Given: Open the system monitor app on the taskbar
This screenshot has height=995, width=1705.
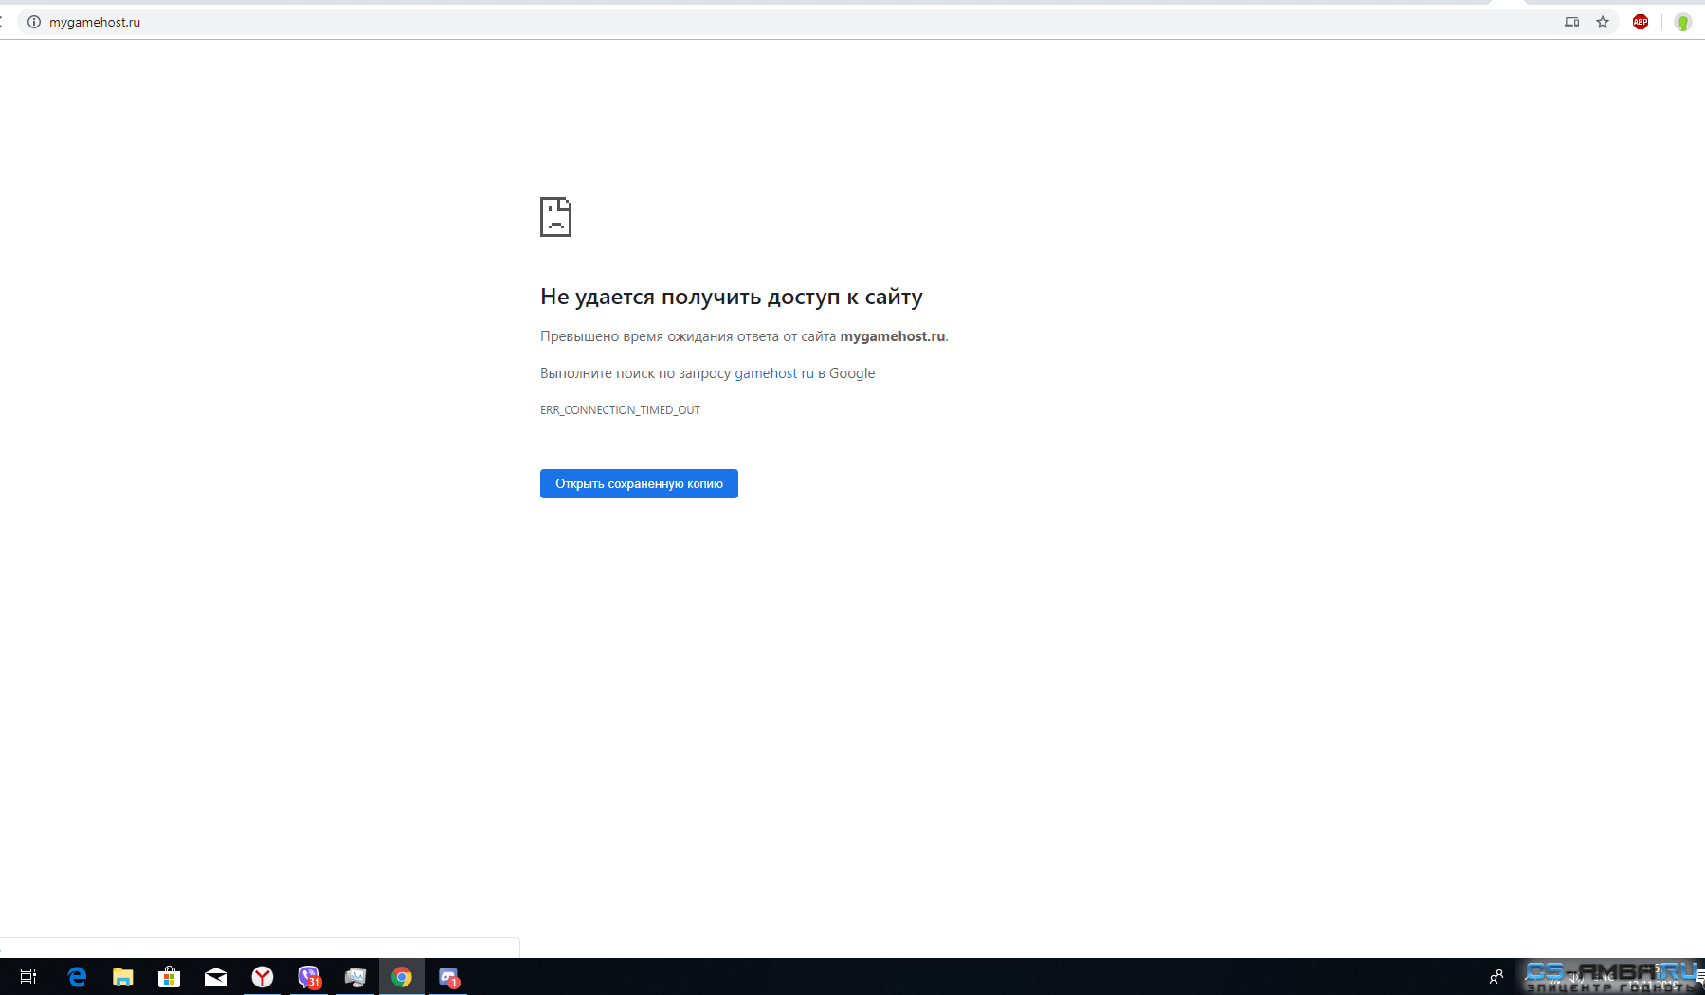Looking at the screenshot, I should [355, 977].
